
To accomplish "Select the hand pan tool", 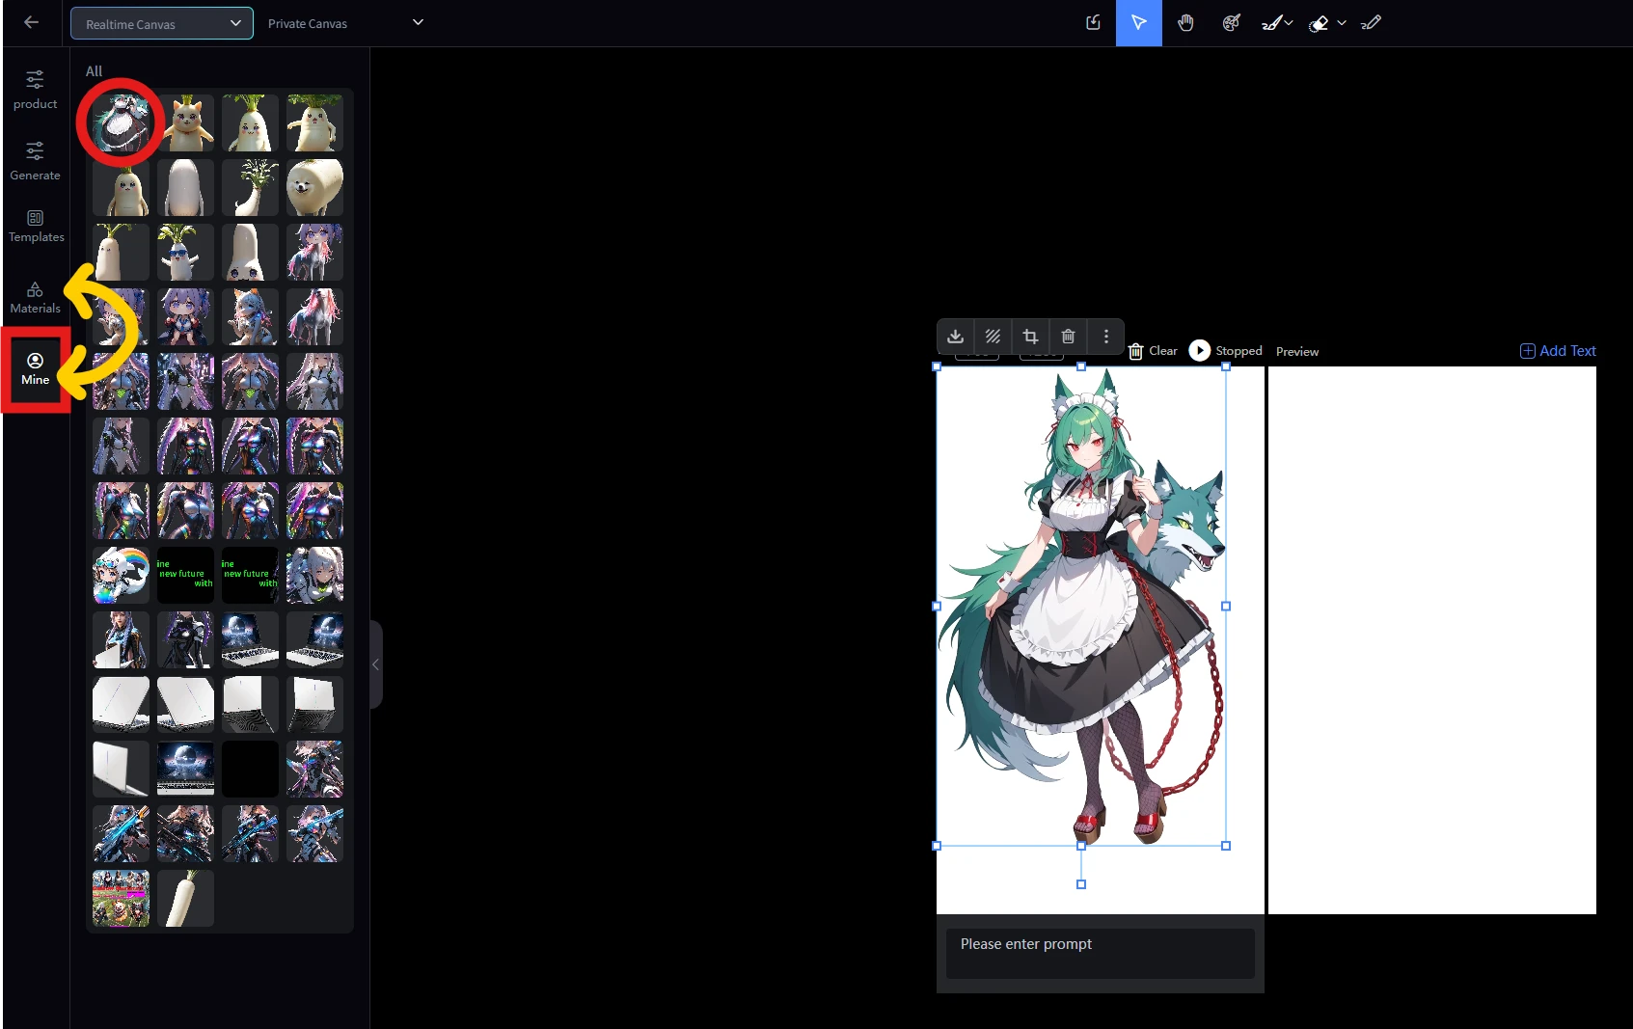I will 1185,23.
